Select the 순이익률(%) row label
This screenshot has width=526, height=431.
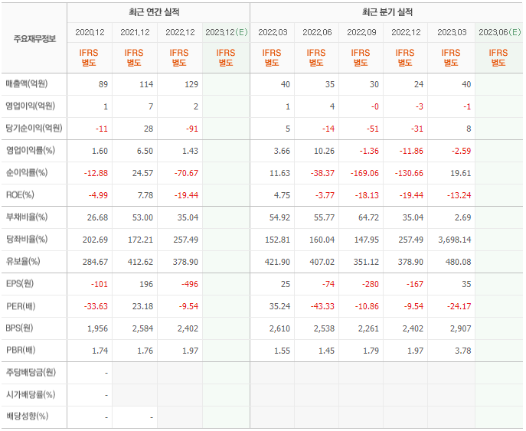pyautogui.click(x=27, y=172)
